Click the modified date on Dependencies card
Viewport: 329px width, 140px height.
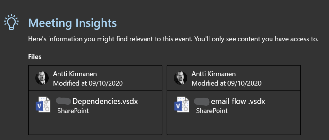(x=88, y=83)
